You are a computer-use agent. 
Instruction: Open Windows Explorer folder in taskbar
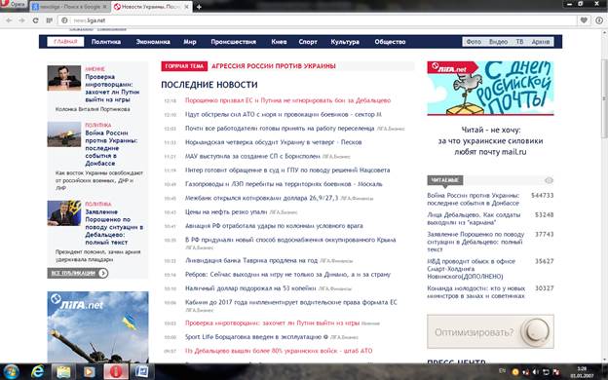tap(63, 372)
